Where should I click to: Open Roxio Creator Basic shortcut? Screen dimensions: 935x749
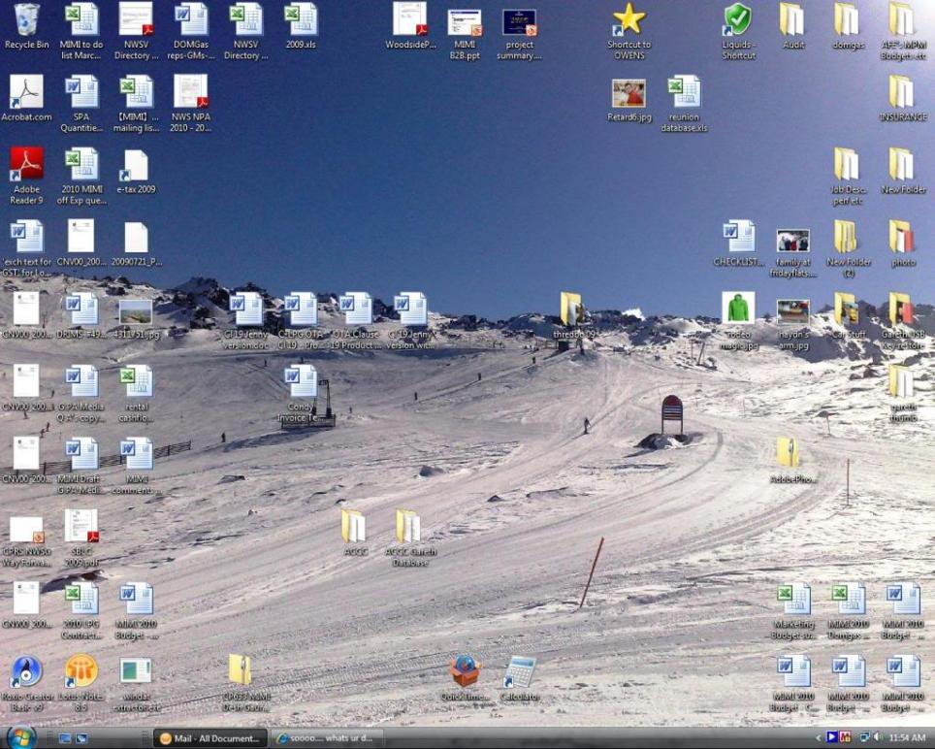click(26, 671)
